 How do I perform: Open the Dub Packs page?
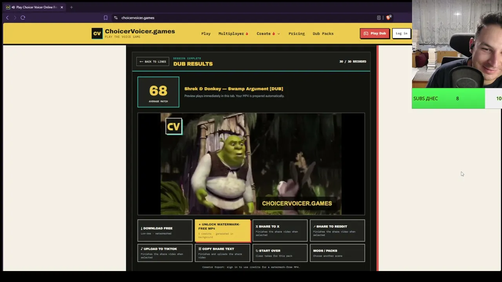(x=323, y=34)
